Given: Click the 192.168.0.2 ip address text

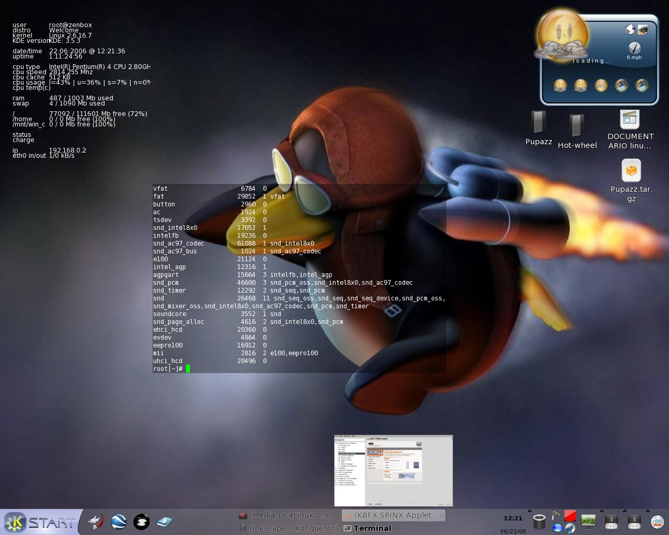Looking at the screenshot, I should tap(67, 150).
